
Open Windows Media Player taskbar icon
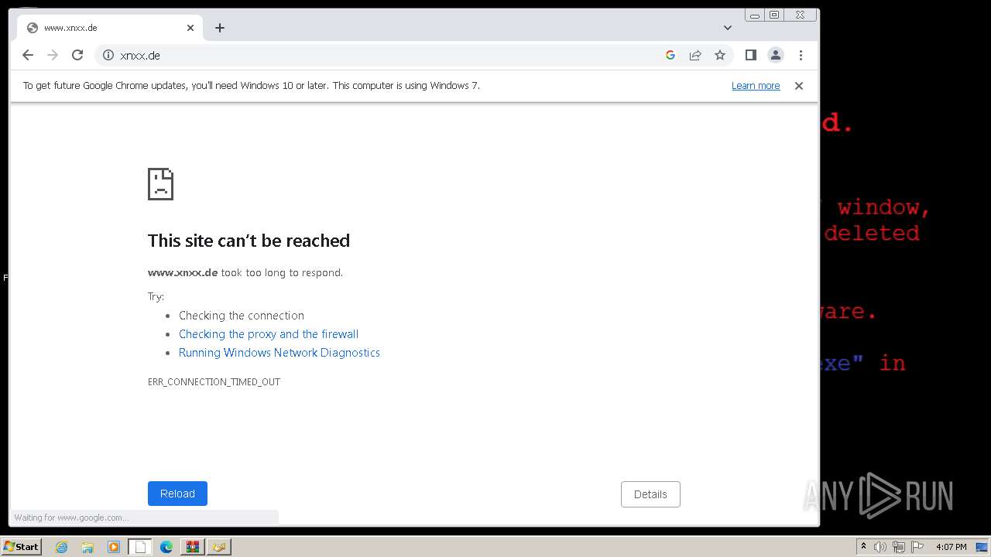click(114, 547)
